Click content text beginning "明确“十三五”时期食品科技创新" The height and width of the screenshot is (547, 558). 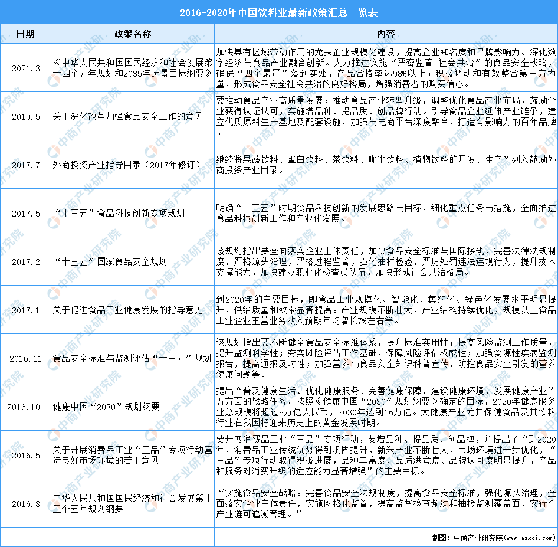[x=386, y=214]
